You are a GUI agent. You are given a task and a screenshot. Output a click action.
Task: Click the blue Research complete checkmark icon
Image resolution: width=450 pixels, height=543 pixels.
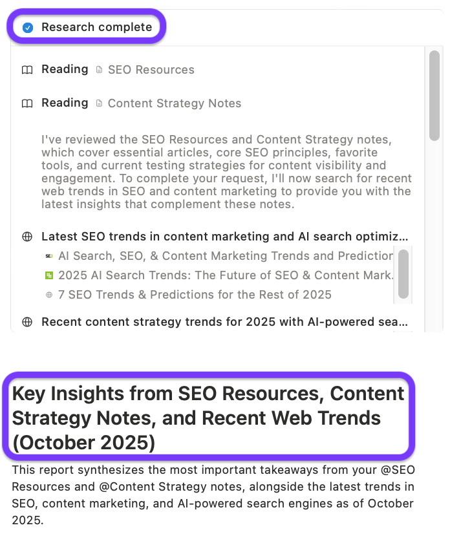coord(27,27)
